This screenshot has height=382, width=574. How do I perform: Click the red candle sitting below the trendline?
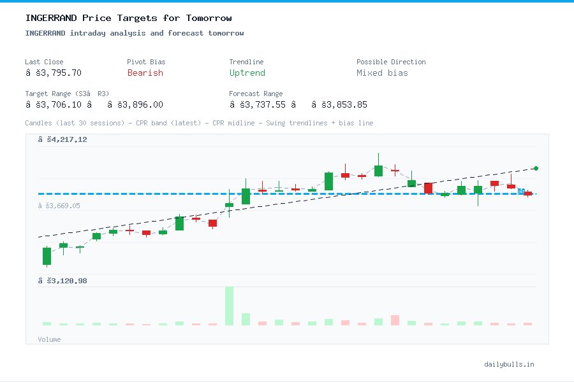212,223
